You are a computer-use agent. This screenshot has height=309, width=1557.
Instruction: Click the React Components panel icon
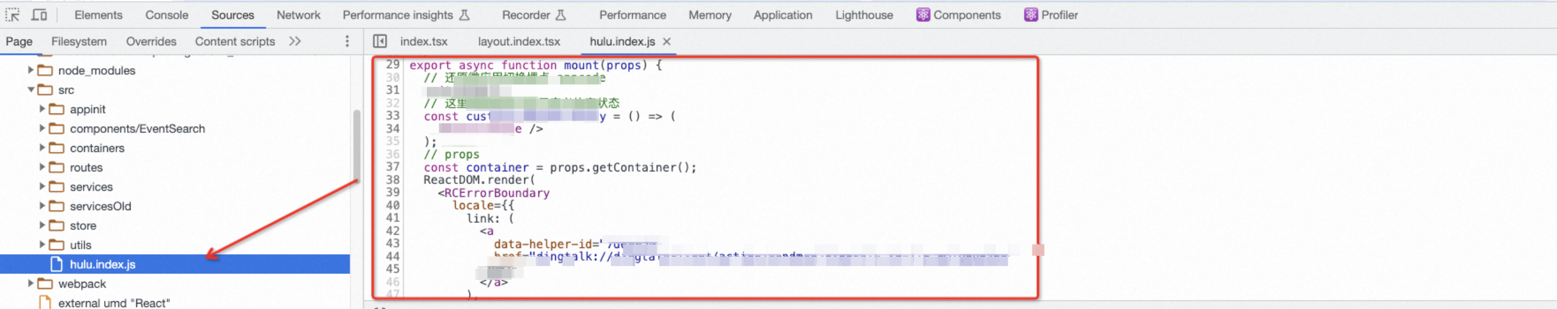[923, 14]
